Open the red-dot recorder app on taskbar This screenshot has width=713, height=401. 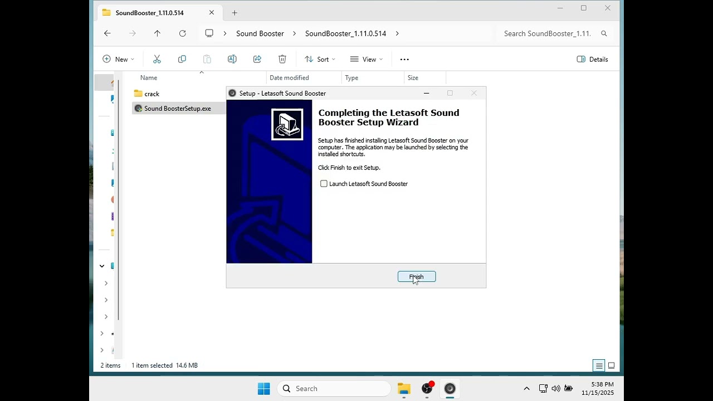[427, 389]
